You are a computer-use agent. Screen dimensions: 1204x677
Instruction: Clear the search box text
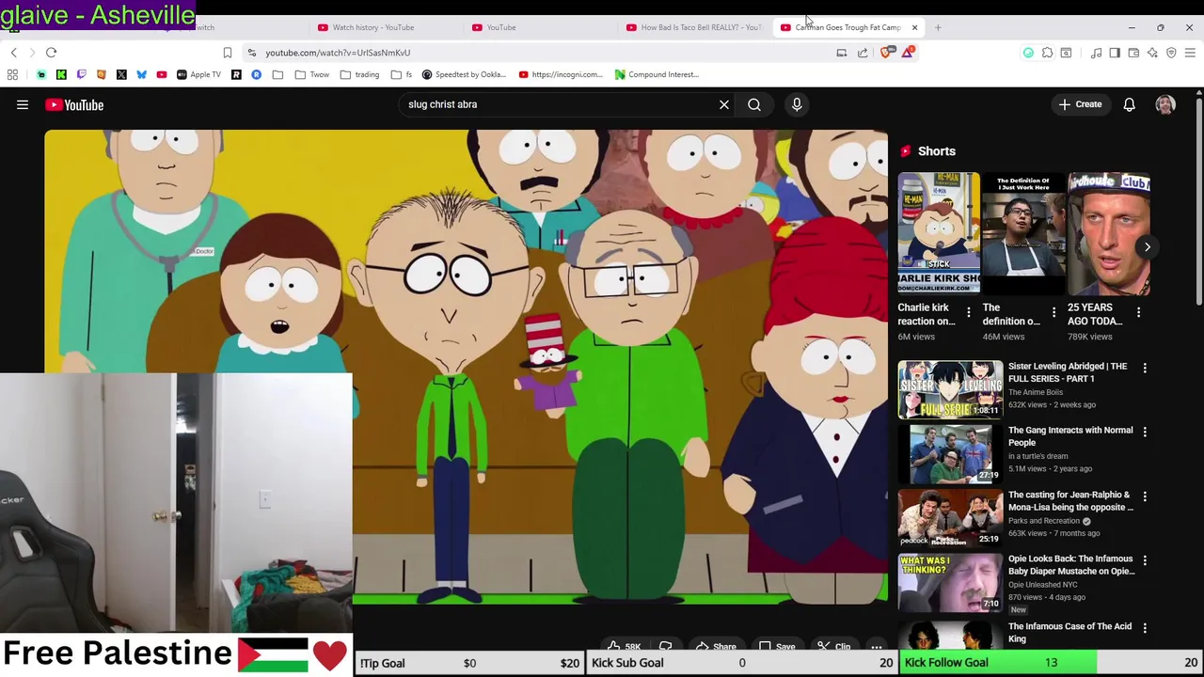[724, 104]
